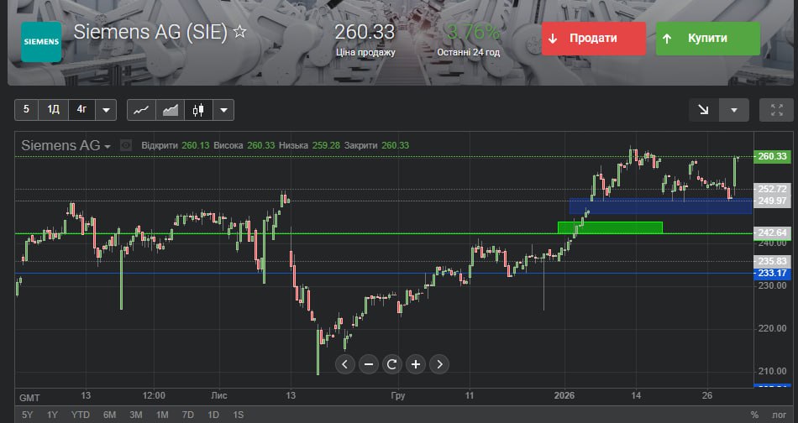Select the 7D time range
Viewport: 798px width, 423px height.
[x=188, y=415]
